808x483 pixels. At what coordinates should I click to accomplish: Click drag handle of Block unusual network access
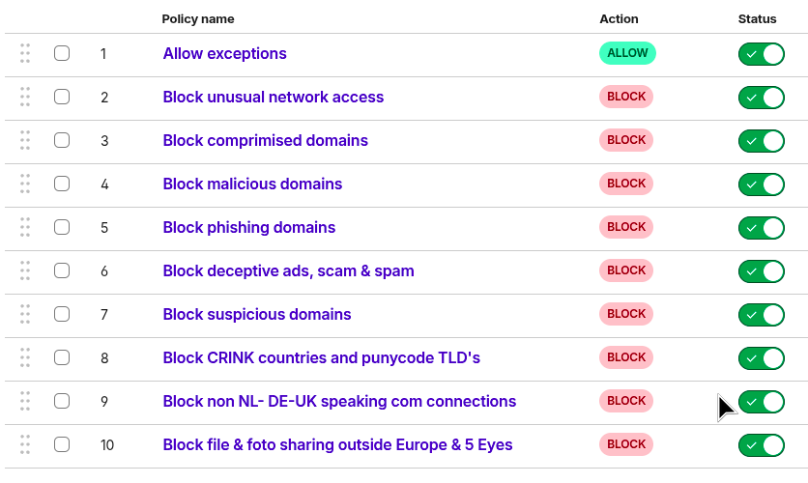tap(25, 97)
